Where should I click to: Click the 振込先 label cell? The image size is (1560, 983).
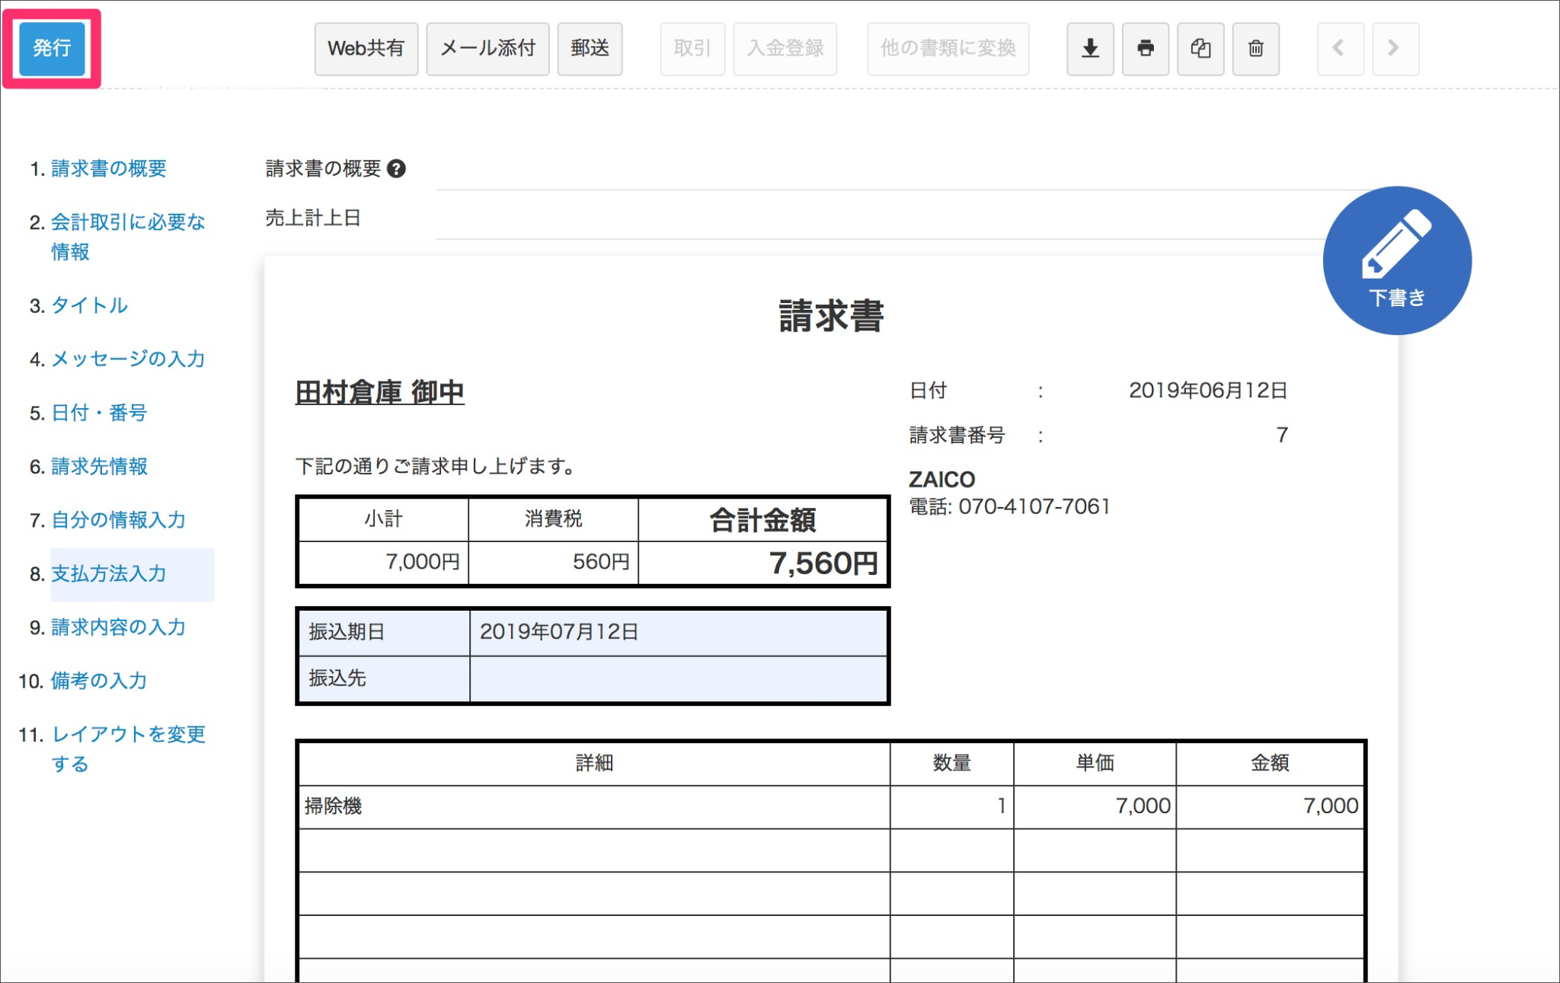(x=384, y=678)
